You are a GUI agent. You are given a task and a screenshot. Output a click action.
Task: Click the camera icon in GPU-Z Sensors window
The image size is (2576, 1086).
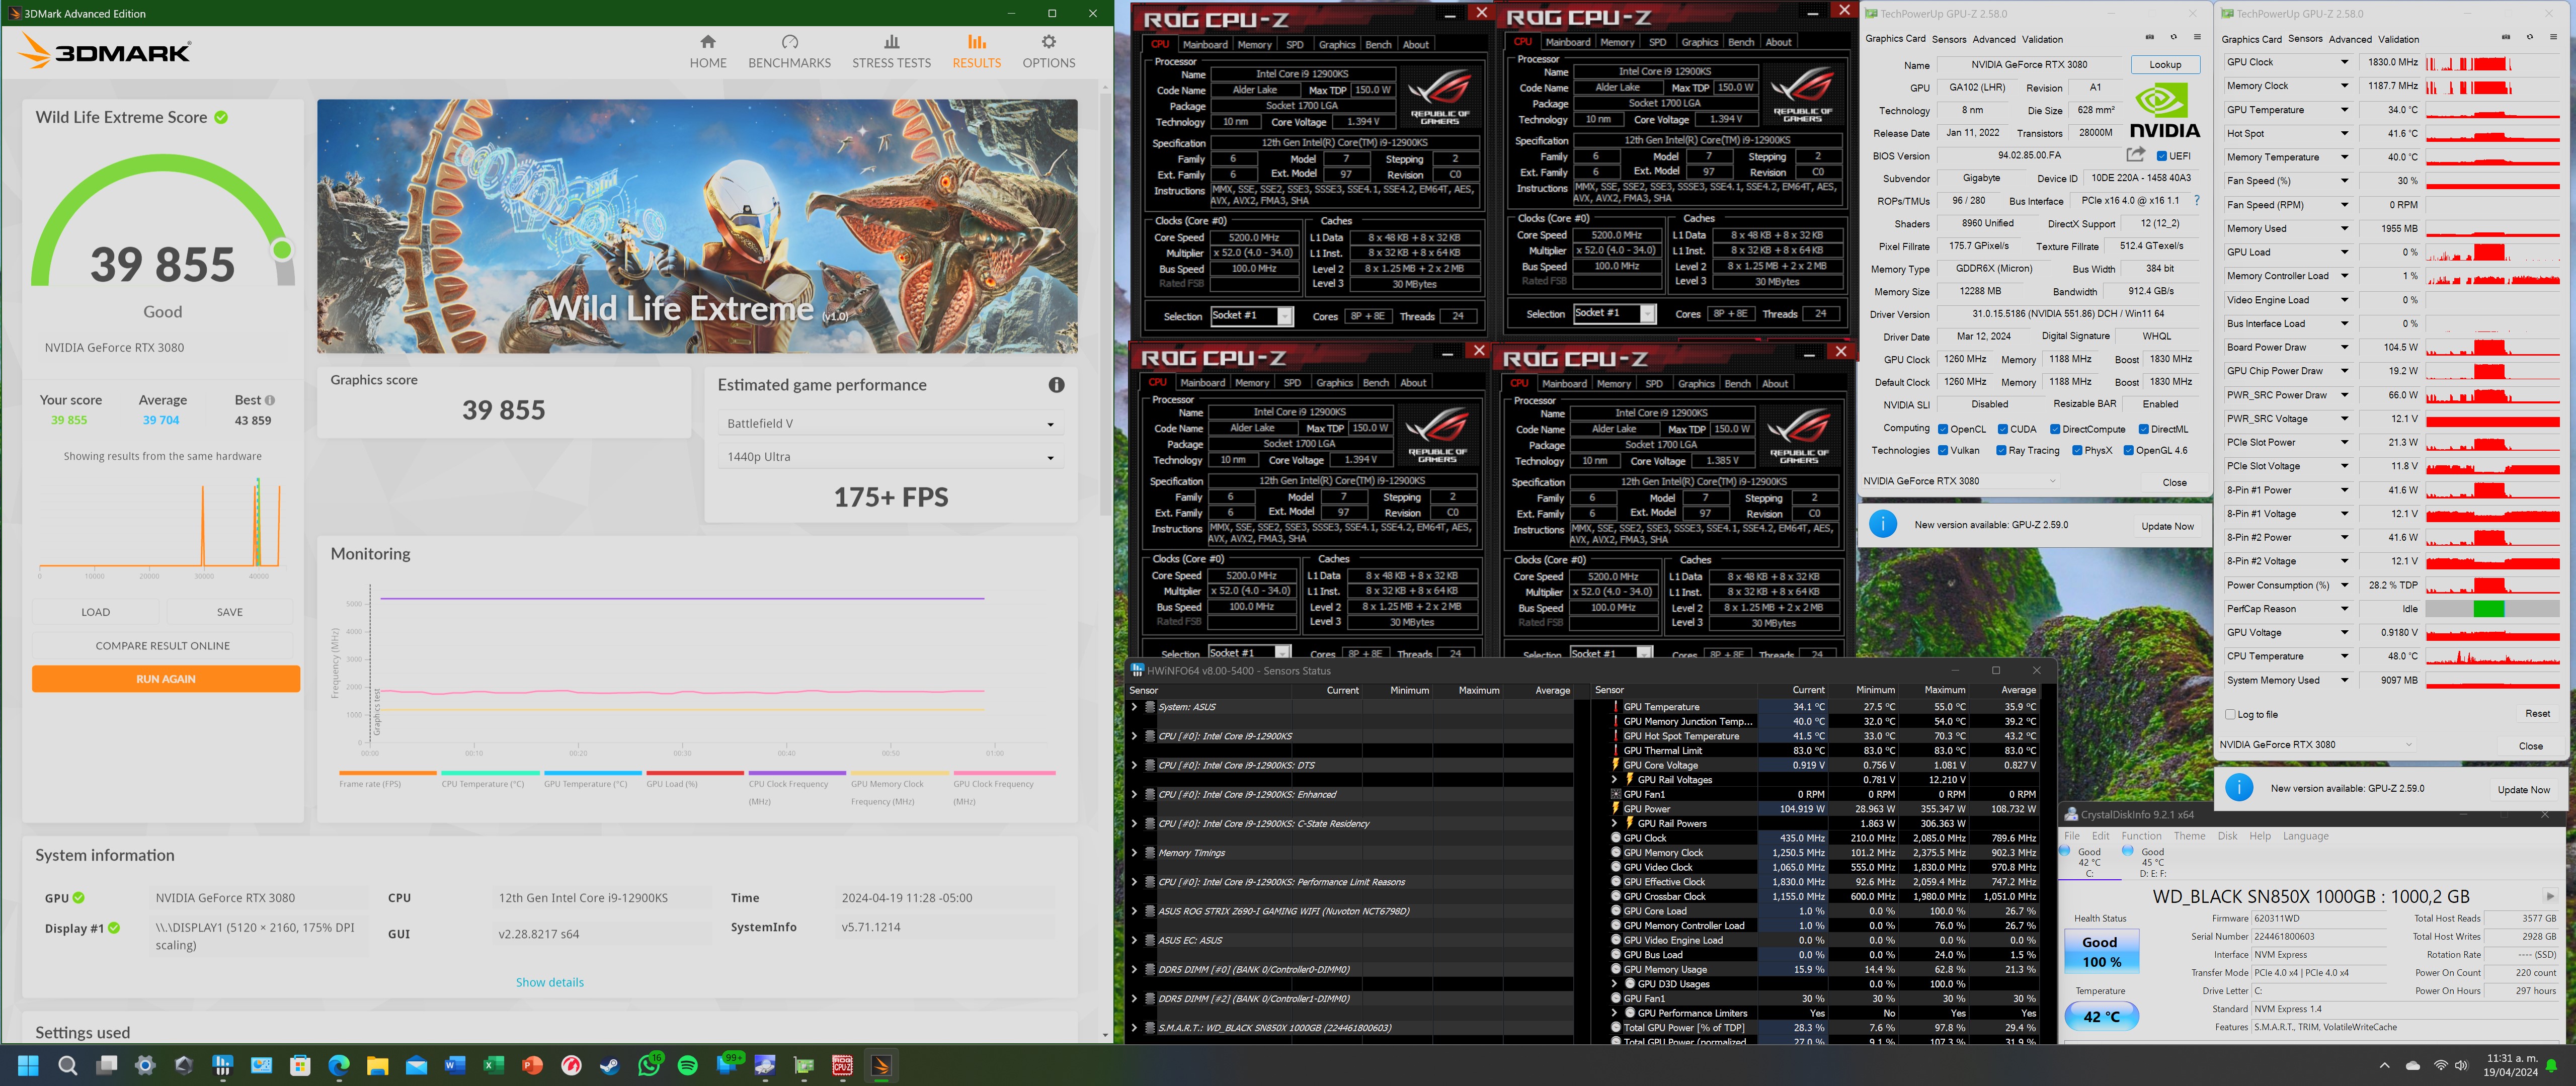click(2505, 38)
